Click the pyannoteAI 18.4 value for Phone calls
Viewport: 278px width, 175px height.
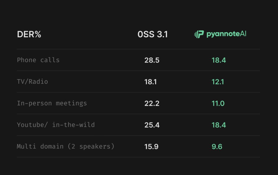[x=219, y=60]
